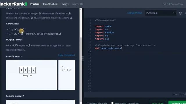Click the Submit Code button
186x104 pixels.
pos(177,103)
